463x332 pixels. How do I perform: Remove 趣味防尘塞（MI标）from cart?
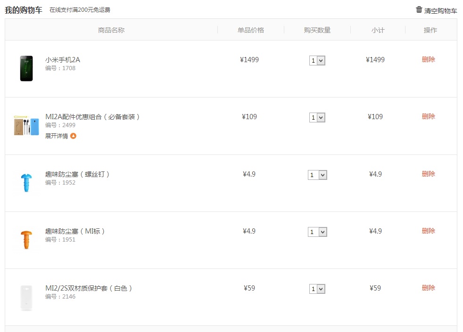tap(429, 231)
